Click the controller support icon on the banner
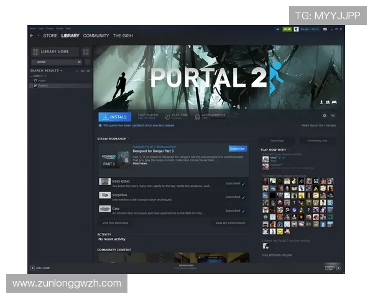 334,102
